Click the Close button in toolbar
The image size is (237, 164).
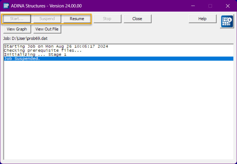click(x=137, y=19)
